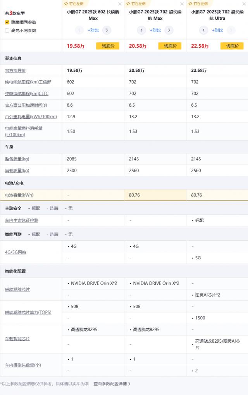248x395 pixels.
Task: Select the 车身 section header
Action: tap(9, 147)
